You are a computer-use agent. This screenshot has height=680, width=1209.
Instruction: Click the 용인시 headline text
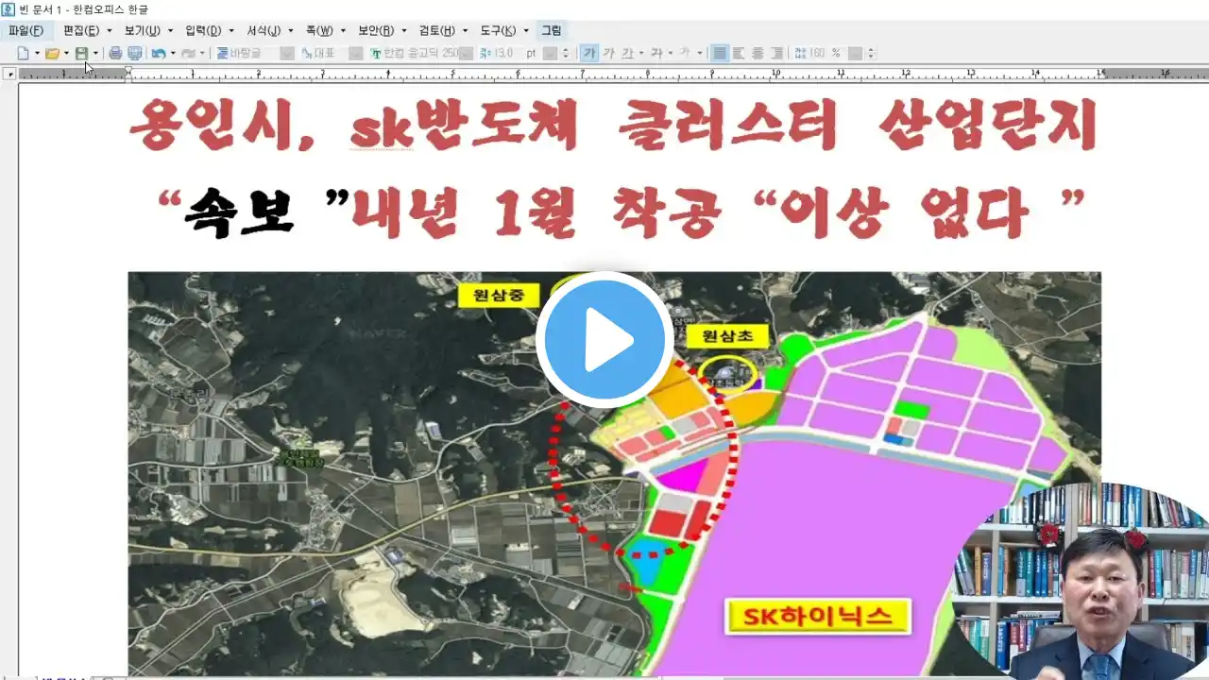(x=221, y=126)
